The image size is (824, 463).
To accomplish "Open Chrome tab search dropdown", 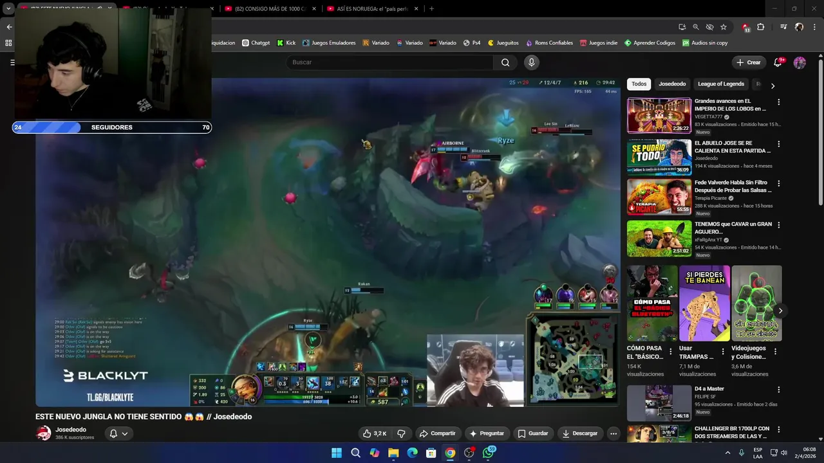I will (8, 8).
